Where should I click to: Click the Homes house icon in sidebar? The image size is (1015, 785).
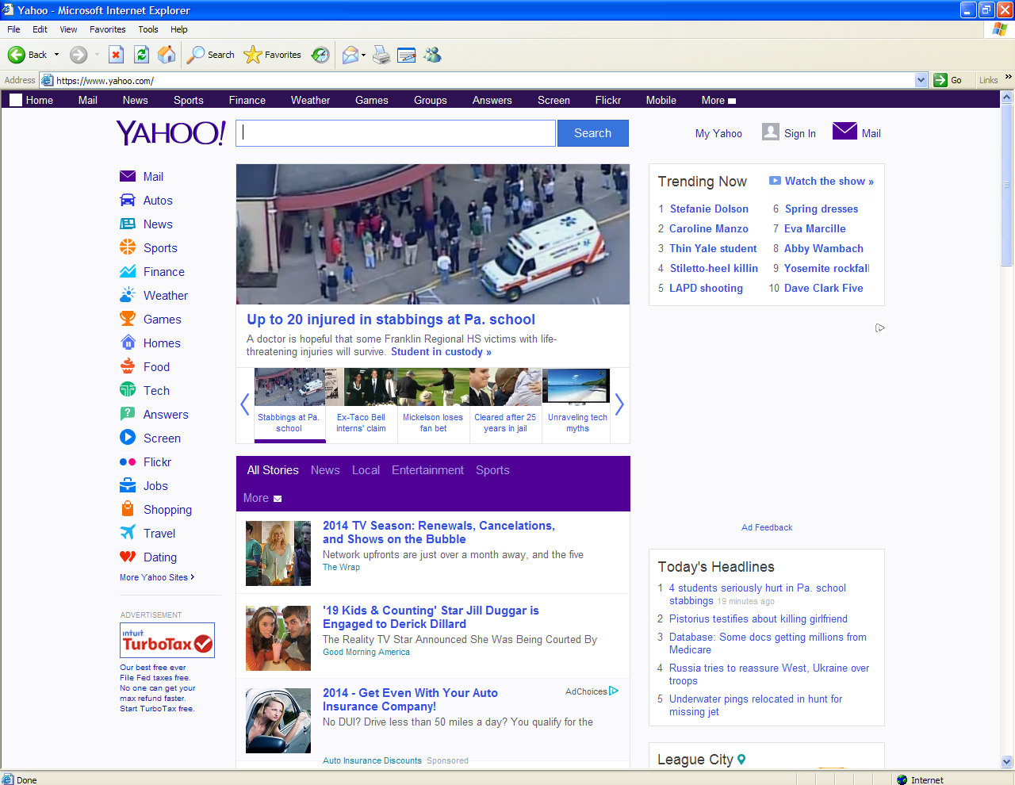pyautogui.click(x=128, y=343)
